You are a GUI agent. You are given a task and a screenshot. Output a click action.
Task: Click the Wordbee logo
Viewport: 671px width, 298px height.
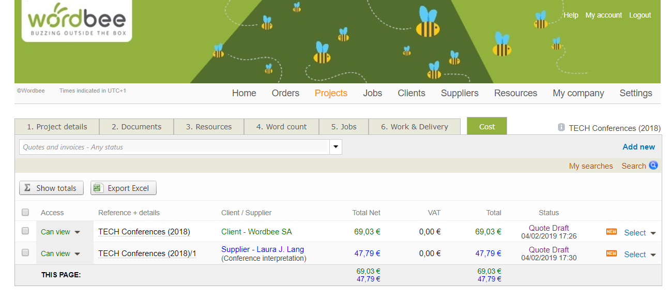pos(77,21)
